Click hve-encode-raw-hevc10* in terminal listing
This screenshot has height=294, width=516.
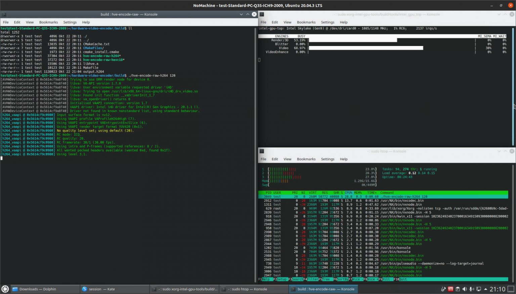pyautogui.click(x=104, y=60)
